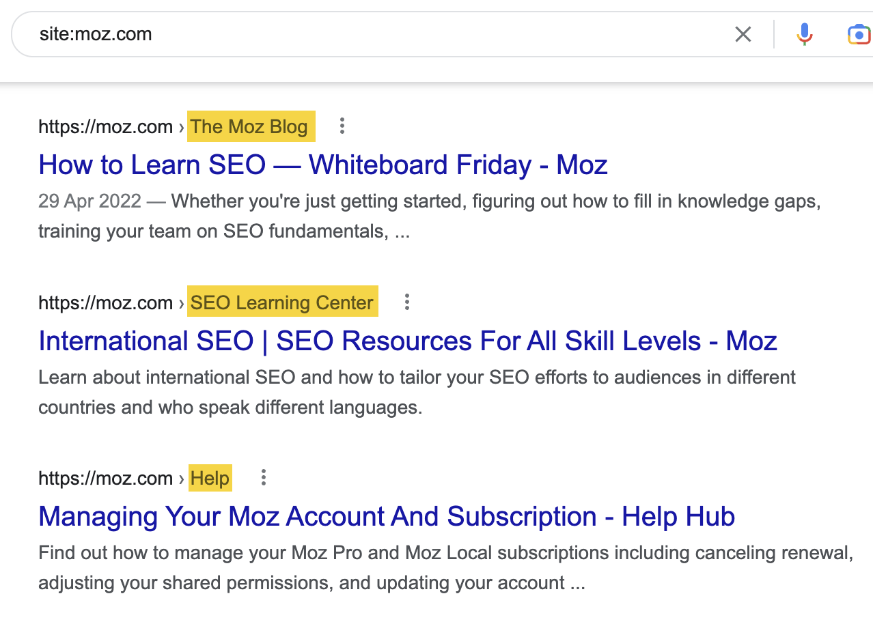The image size is (873, 624).
Task: Open Google Lens image search
Action: pos(859,33)
